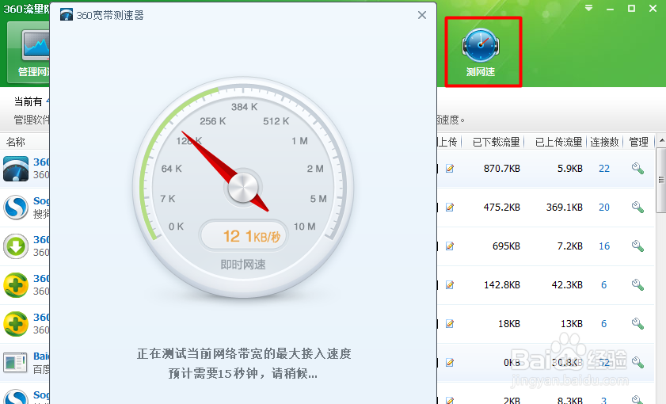Click the 5.9KB uploaded traffic cell
Viewport: 666px width, 404px height.
[x=569, y=169]
